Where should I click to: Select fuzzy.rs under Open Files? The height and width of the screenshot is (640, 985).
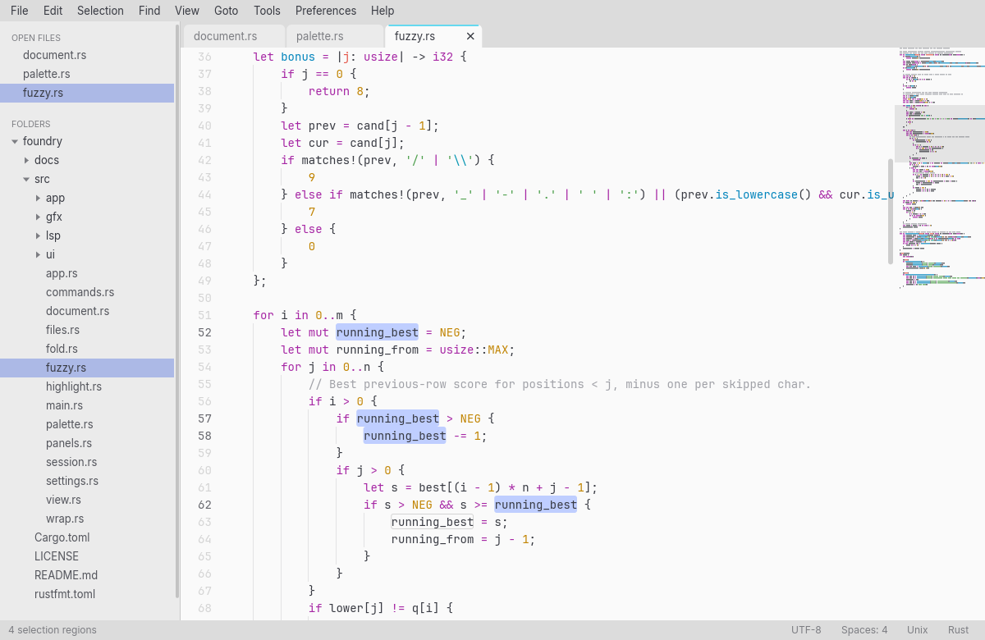click(x=87, y=93)
